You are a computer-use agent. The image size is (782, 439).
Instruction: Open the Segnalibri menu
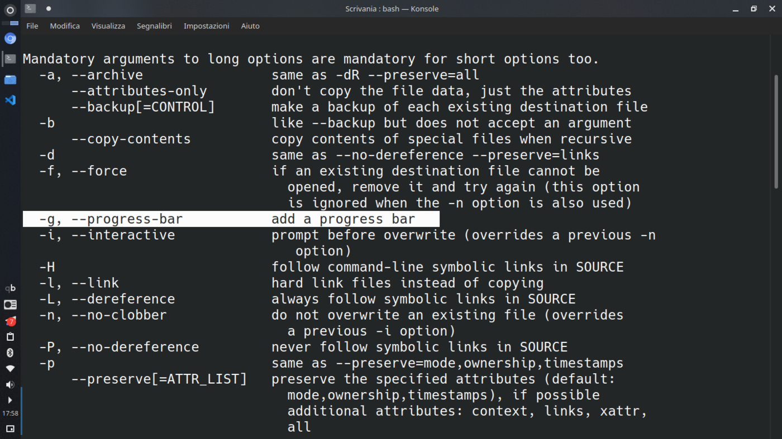(154, 26)
